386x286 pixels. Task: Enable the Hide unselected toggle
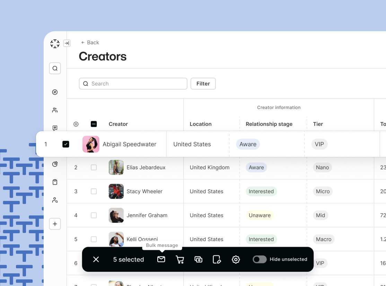point(260,259)
